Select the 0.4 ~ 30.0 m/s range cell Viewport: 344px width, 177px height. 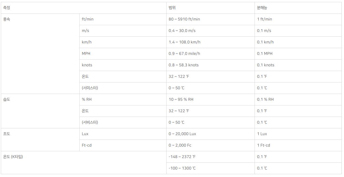coord(182,31)
